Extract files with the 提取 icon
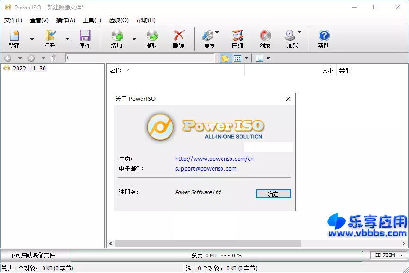Viewport: 409px width, 273px height. pyautogui.click(x=152, y=39)
